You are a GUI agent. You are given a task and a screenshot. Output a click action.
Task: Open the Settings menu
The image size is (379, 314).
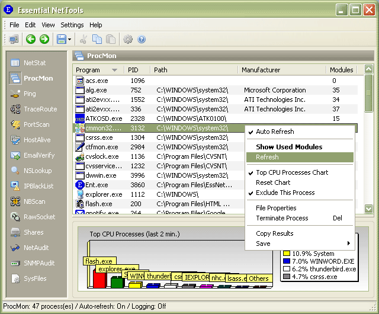pyautogui.click(x=72, y=25)
